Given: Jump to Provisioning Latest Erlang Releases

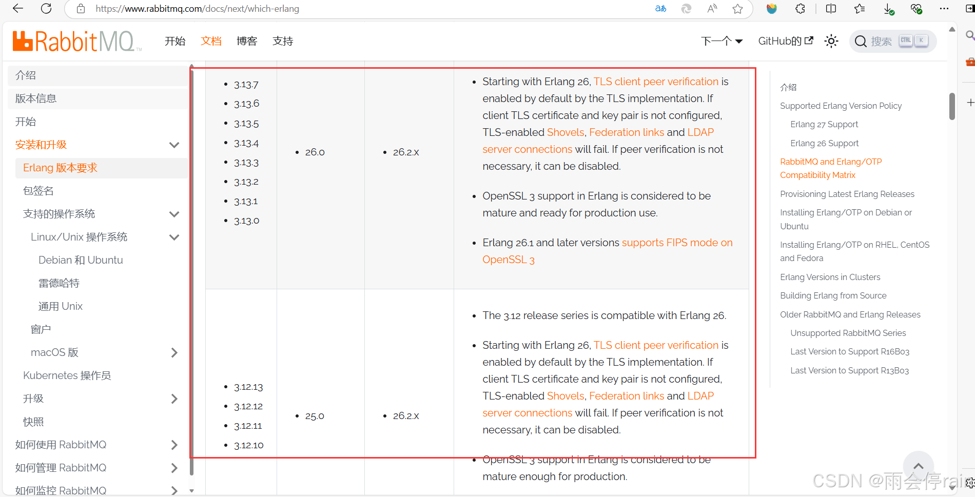Looking at the screenshot, I should [847, 194].
